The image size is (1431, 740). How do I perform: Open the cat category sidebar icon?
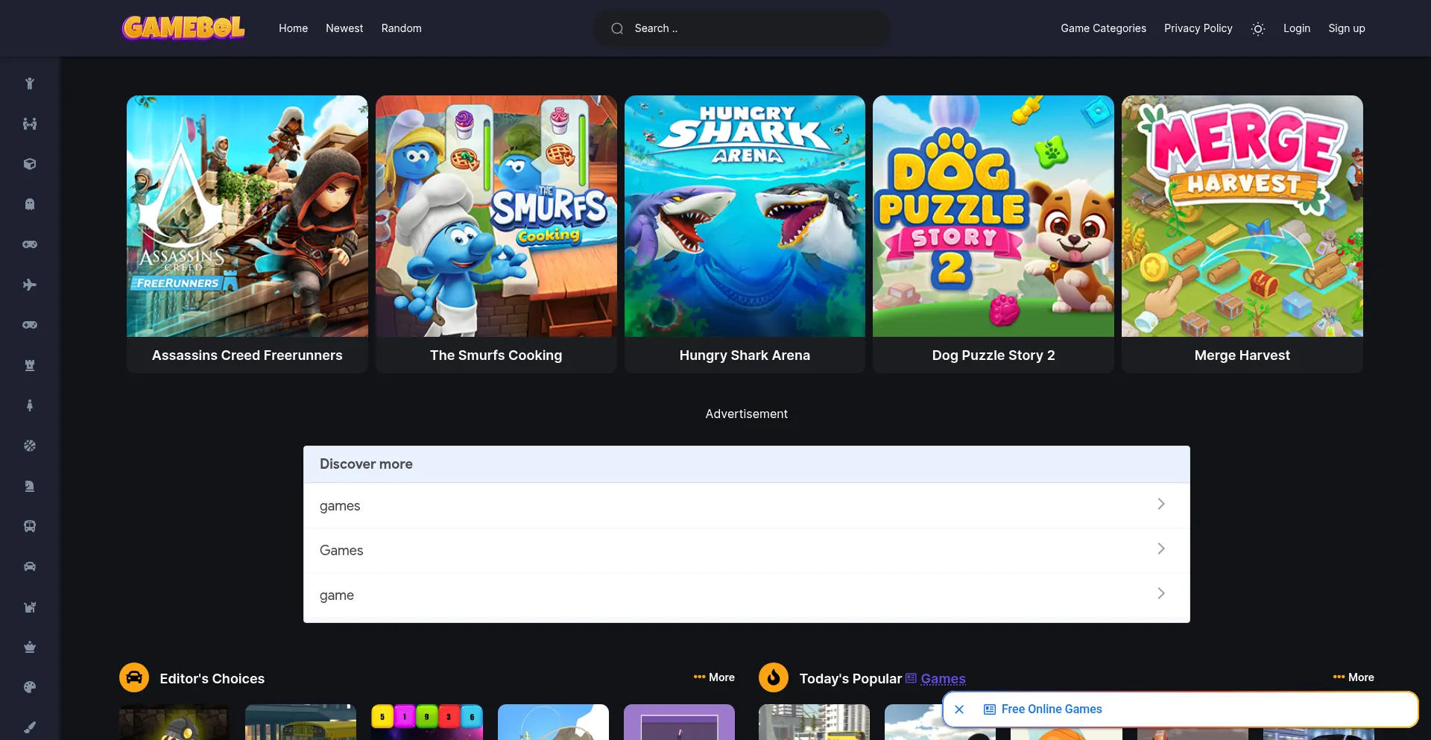[30, 607]
